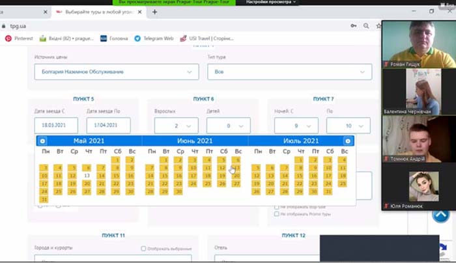Open a new browser tab
Image resolution: width=456 pixels, height=263 pixels.
(155, 12)
